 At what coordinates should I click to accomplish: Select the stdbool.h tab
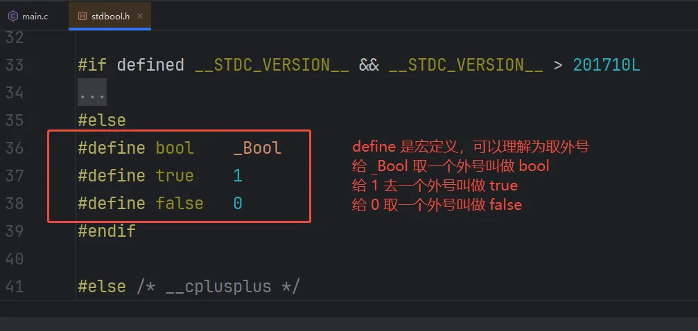click(110, 17)
